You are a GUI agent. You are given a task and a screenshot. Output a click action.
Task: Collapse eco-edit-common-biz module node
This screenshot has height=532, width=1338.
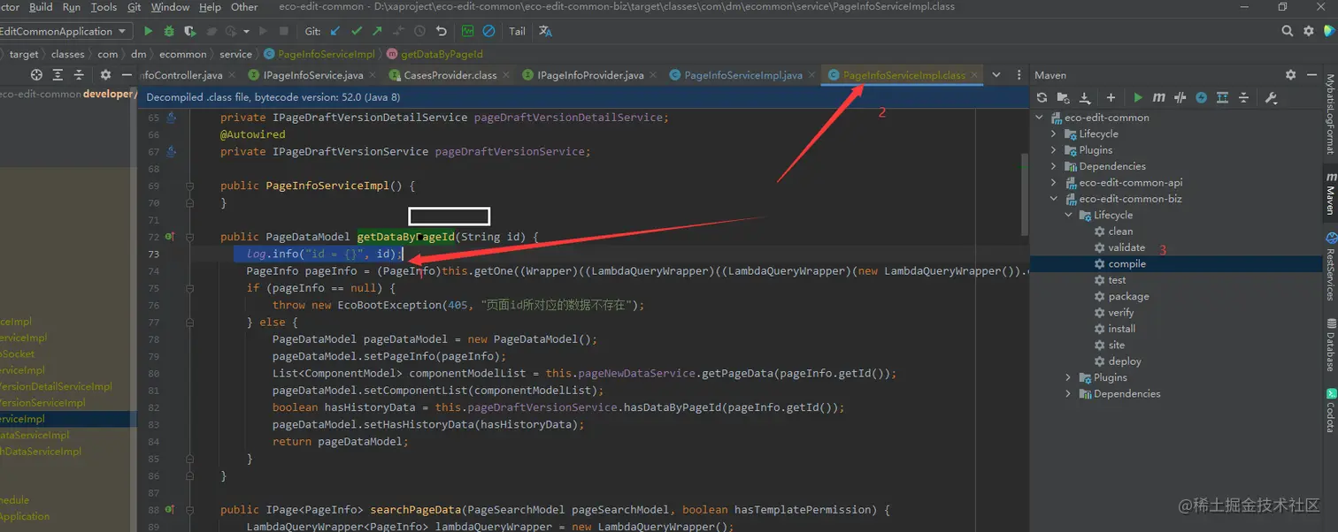click(1054, 199)
